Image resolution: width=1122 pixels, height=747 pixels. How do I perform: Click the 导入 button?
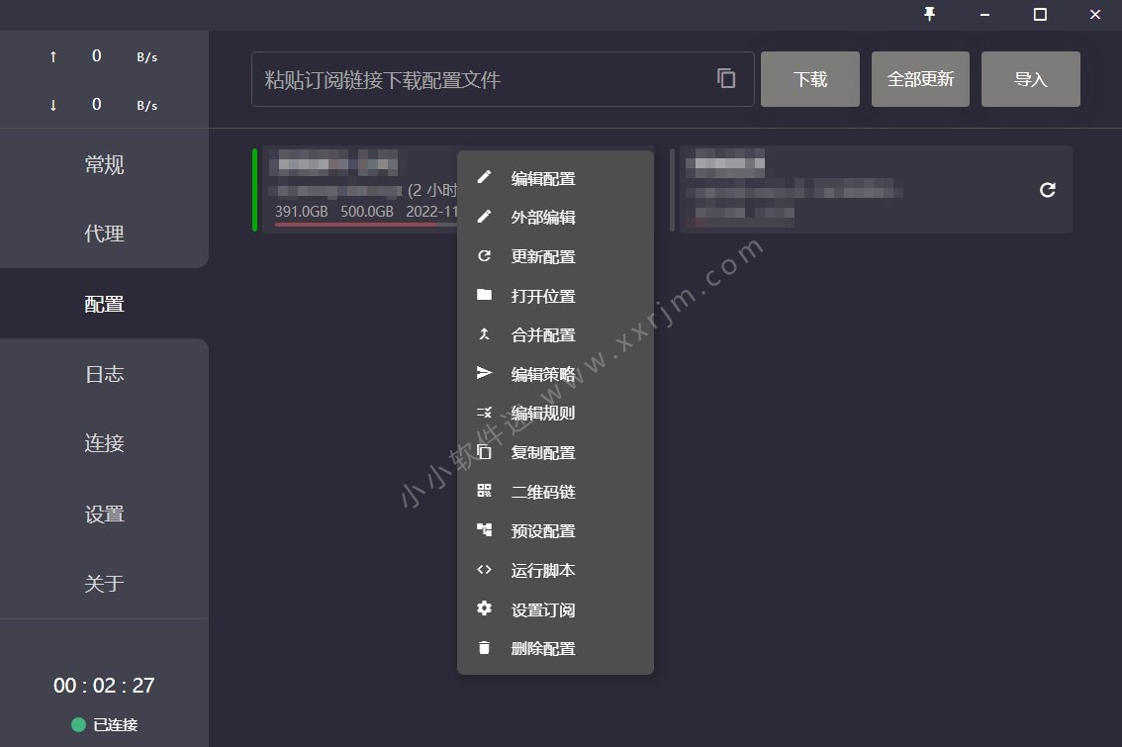click(1030, 79)
